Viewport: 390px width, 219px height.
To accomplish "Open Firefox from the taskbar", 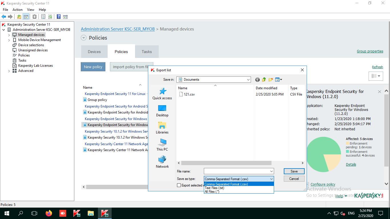I will tap(49, 213).
